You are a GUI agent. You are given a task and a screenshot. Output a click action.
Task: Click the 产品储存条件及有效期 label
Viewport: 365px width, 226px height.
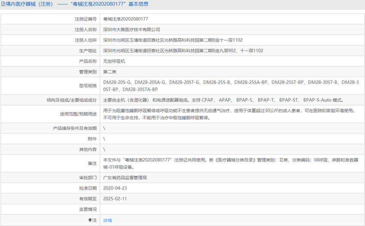(x=75, y=128)
